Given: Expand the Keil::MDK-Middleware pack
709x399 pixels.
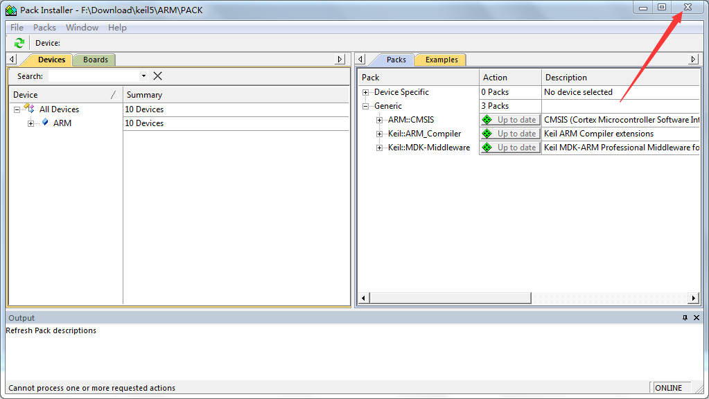Looking at the screenshot, I should coord(379,148).
